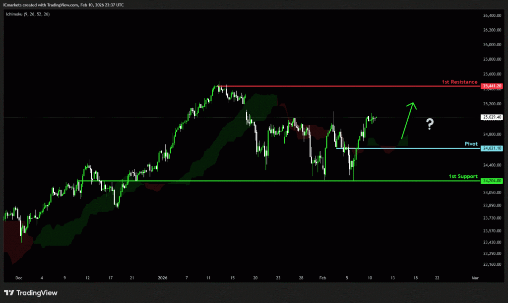Click the green upward projection arrow
Viewport: 508px width, 303px height.
point(407,119)
